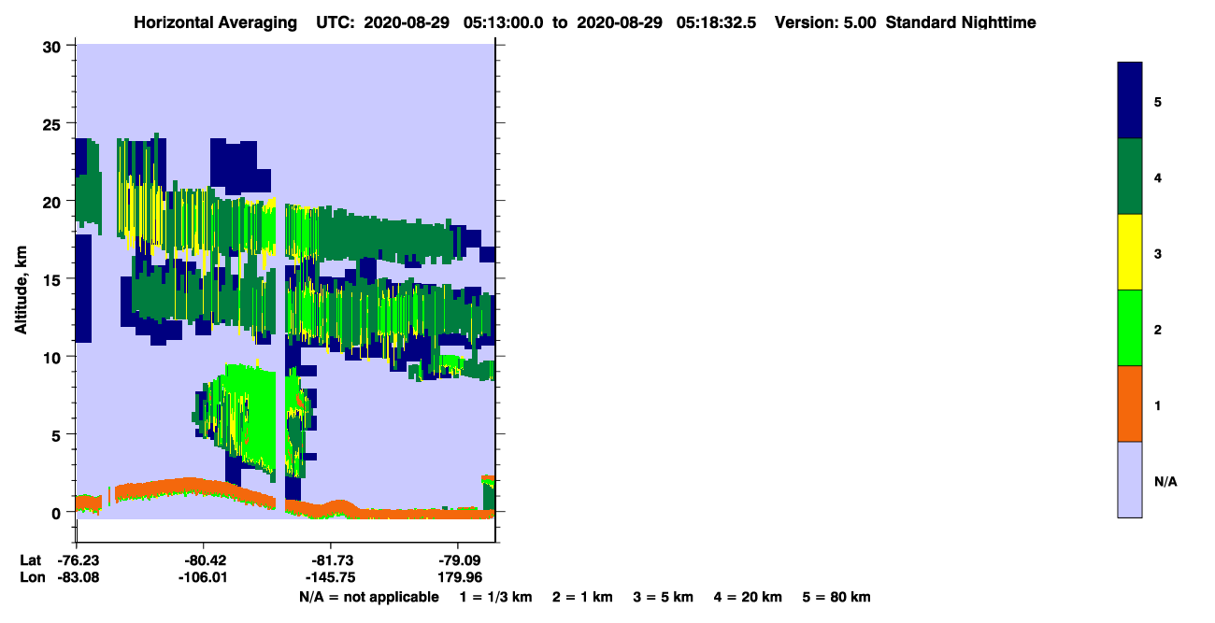
Task: Click the longitude value -106.01
Action: [x=203, y=578]
